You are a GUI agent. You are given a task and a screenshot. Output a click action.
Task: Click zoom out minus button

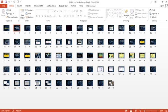[144, 111]
